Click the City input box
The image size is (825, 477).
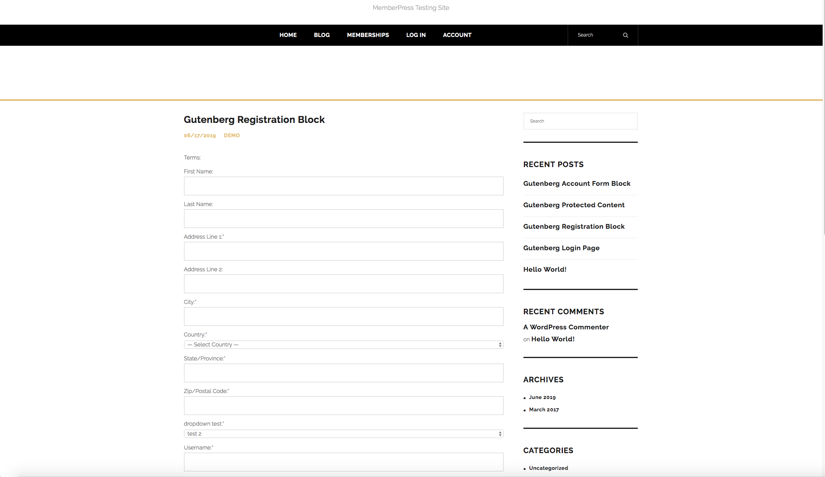[343, 316]
